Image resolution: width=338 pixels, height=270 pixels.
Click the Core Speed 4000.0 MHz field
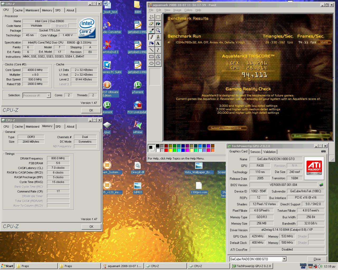[x=36, y=70]
